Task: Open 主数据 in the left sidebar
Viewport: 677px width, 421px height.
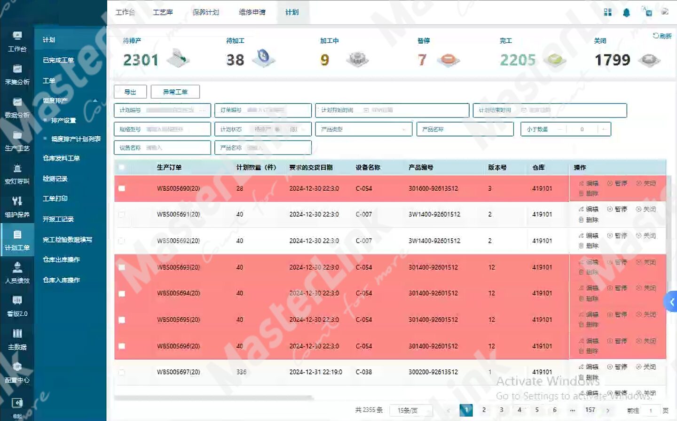Action: [x=17, y=340]
